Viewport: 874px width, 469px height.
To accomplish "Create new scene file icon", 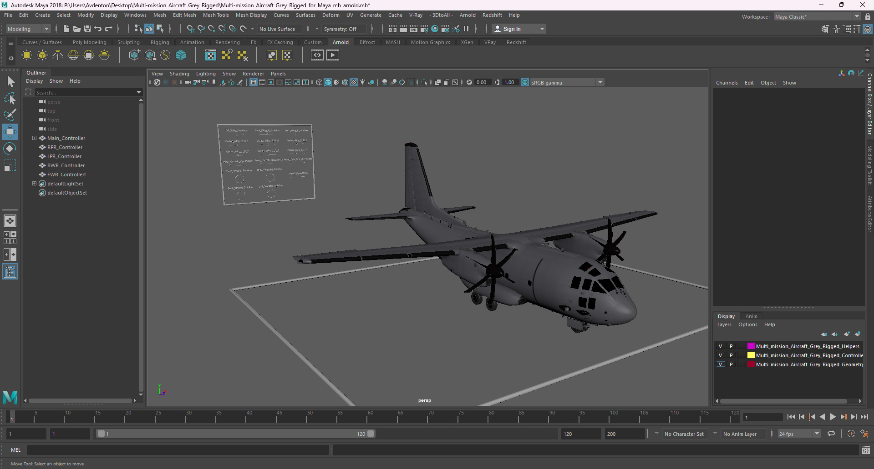I will (x=66, y=29).
